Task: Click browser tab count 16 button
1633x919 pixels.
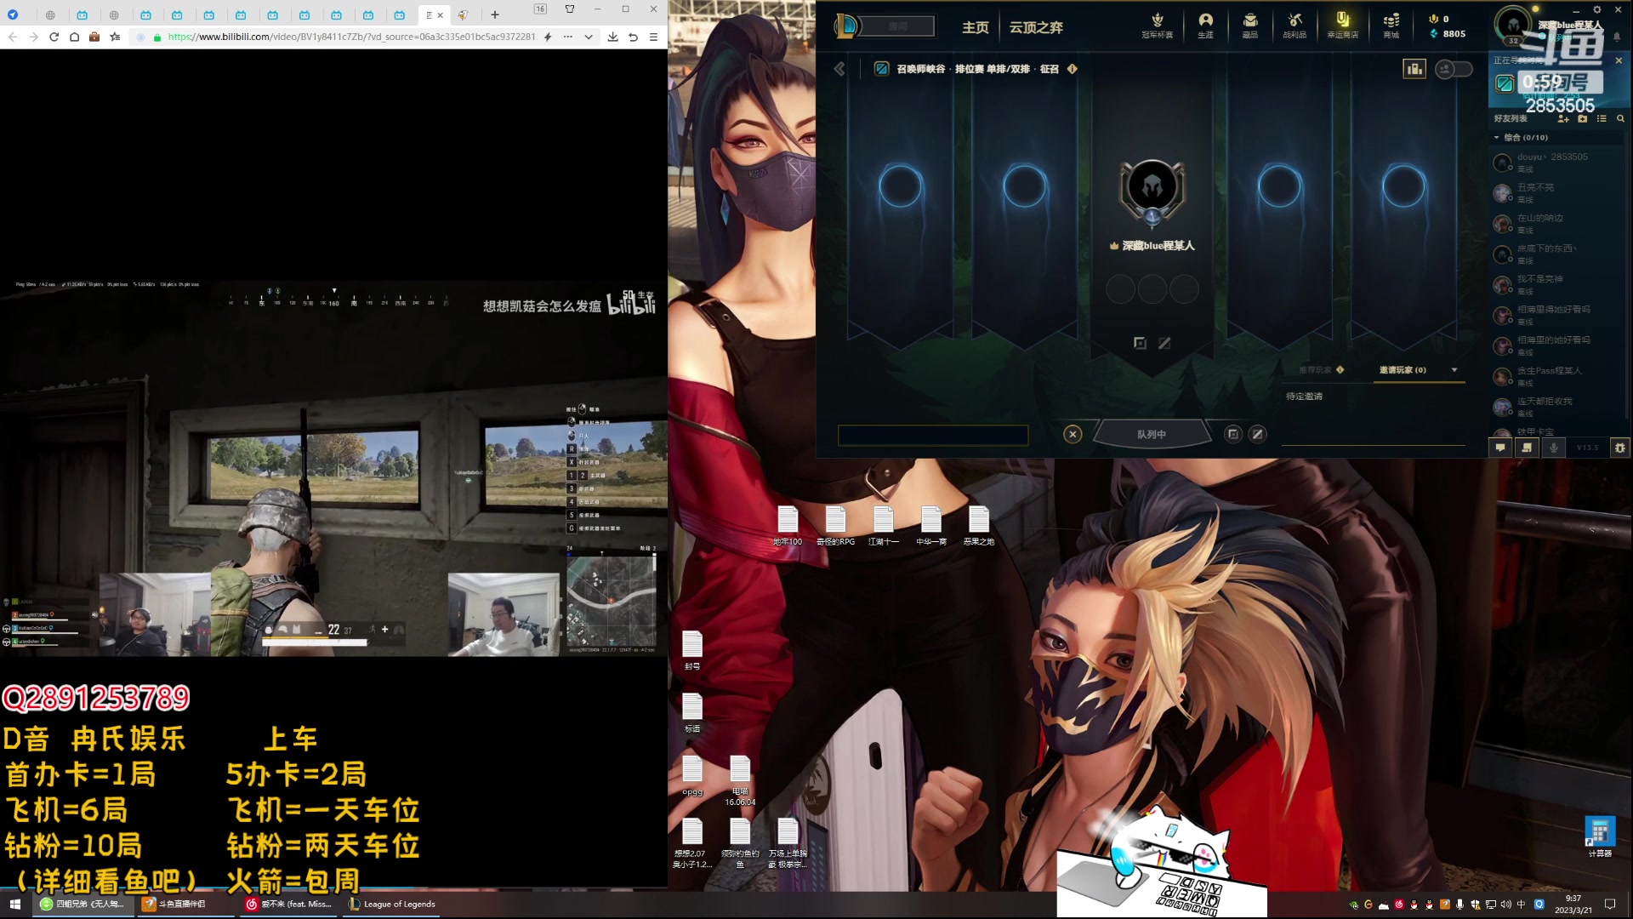Action: pyautogui.click(x=540, y=9)
